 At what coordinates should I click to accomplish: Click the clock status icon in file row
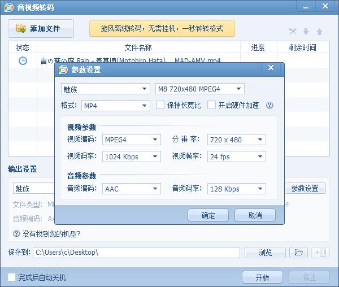point(23,60)
